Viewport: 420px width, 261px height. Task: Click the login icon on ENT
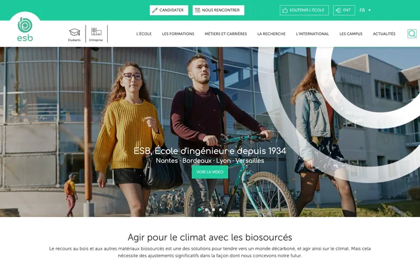(x=338, y=10)
